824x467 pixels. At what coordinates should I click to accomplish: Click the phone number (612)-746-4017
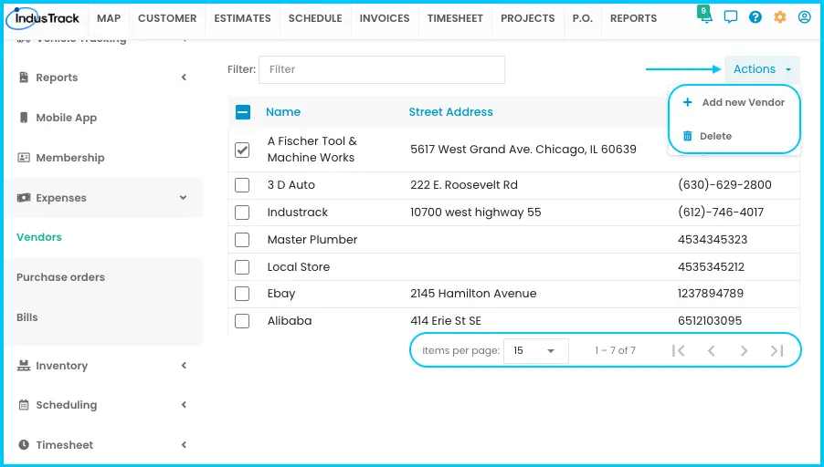click(x=721, y=212)
